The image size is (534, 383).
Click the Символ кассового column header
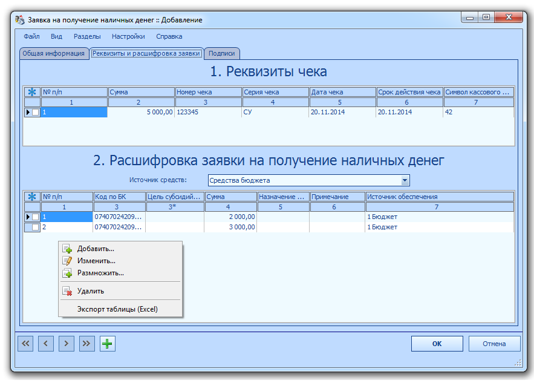tap(478, 92)
